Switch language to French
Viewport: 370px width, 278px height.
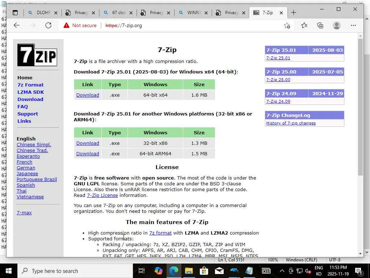click(x=24, y=162)
